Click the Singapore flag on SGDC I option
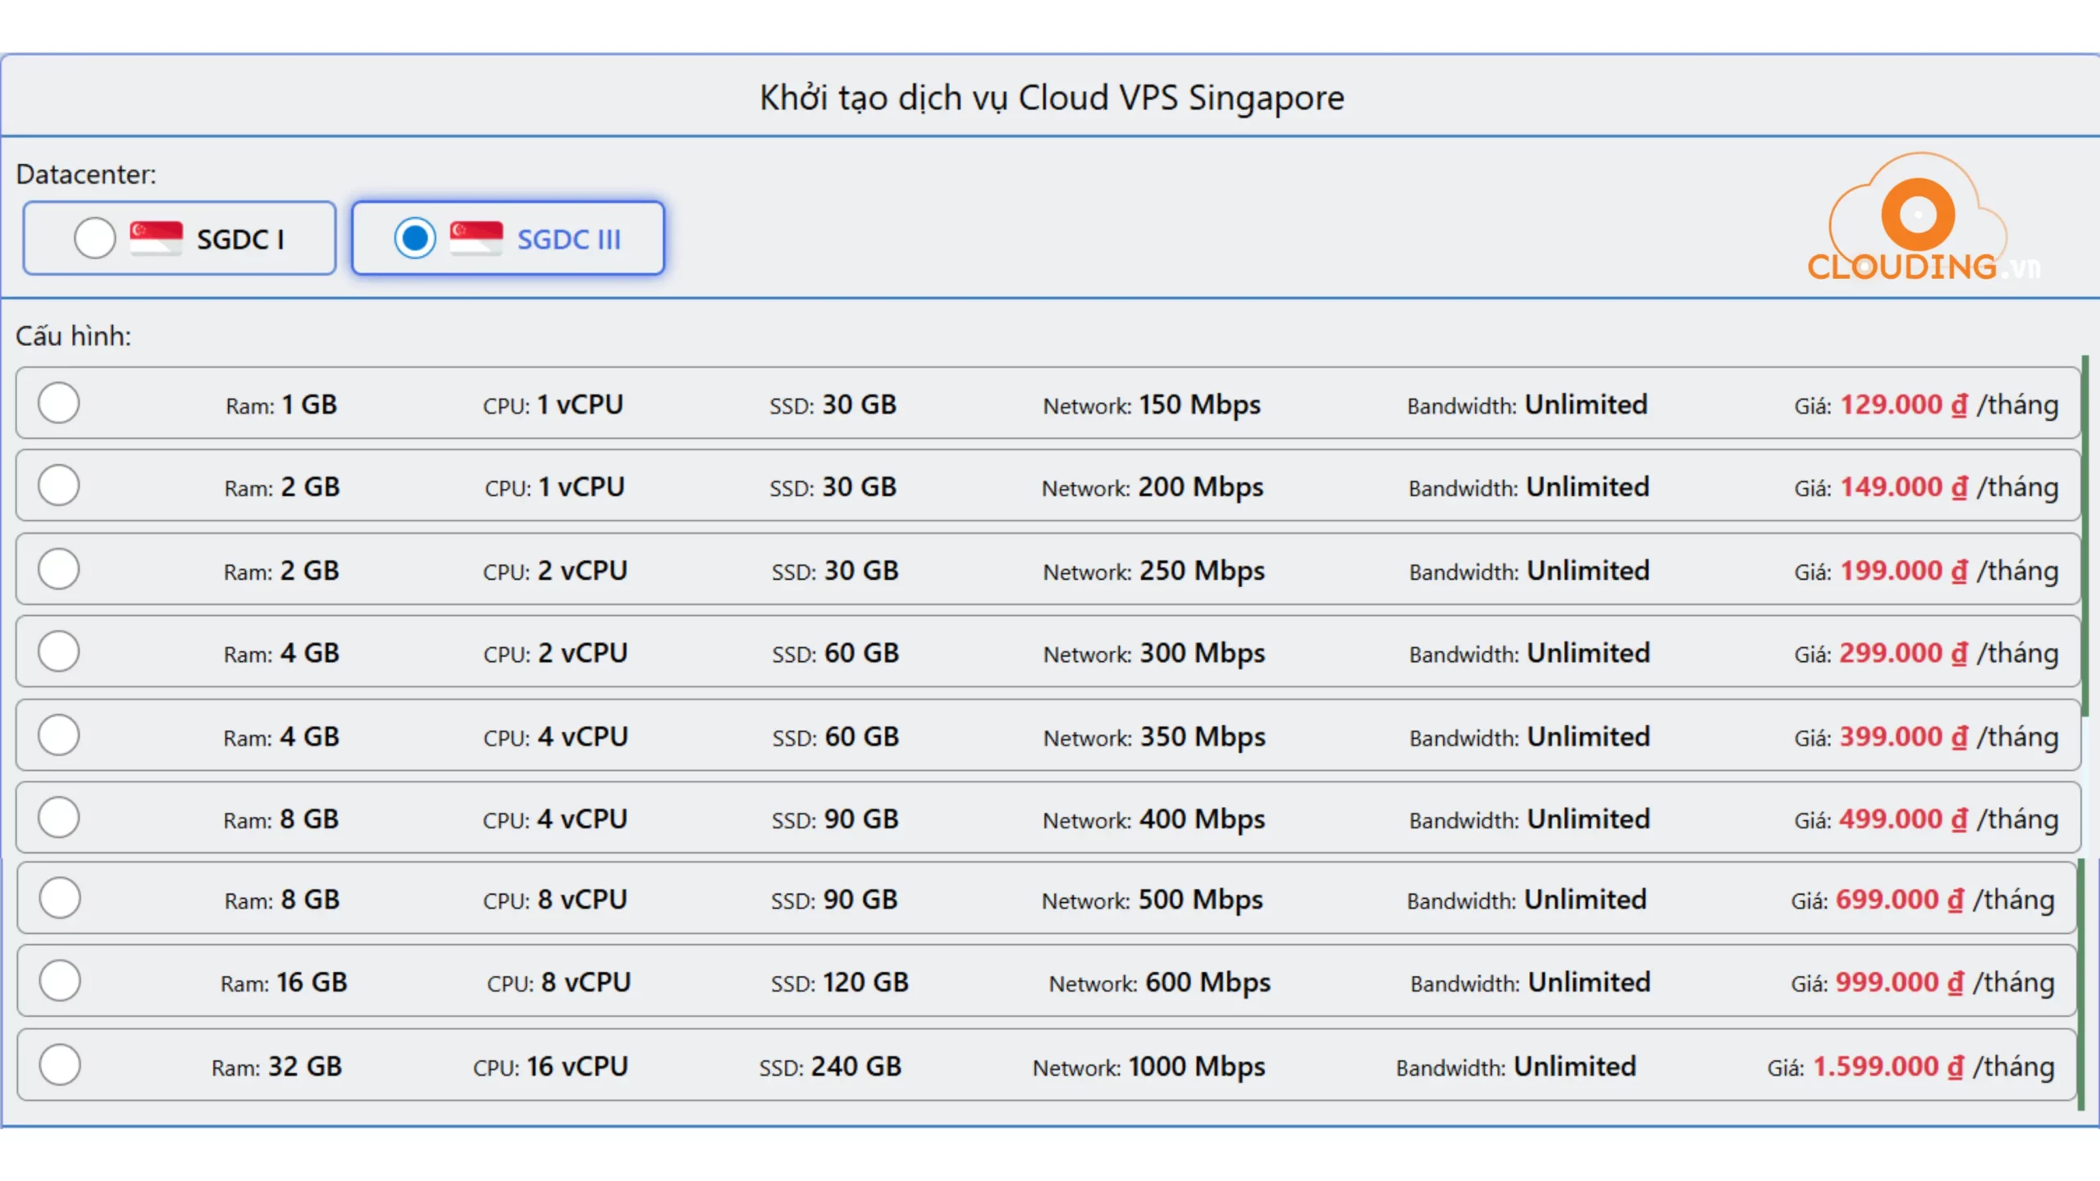This screenshot has width=2100, height=1181. (157, 238)
